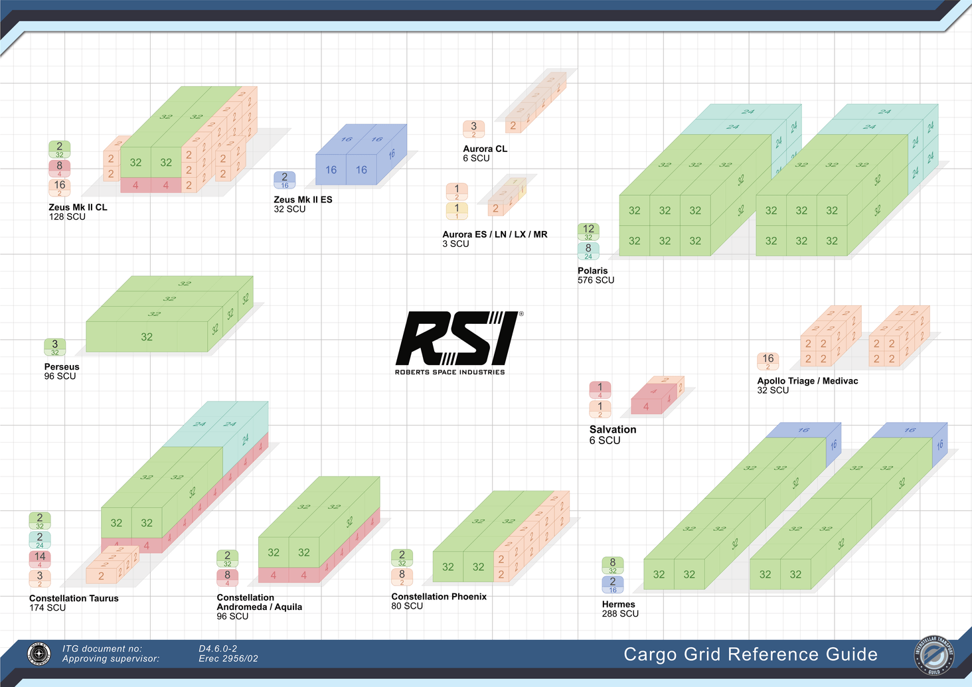Viewport: 972px width, 687px height.
Task: Click the Cargo Grid Reference Guide title
Action: 750,654
